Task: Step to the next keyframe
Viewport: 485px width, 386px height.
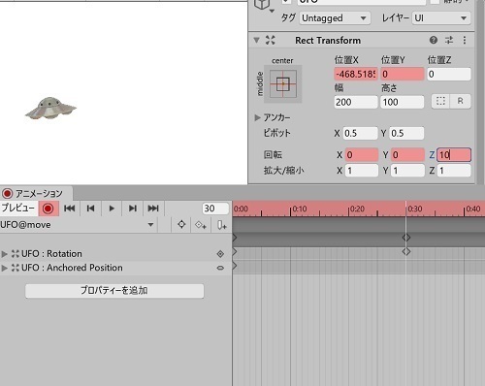Action: (133, 209)
